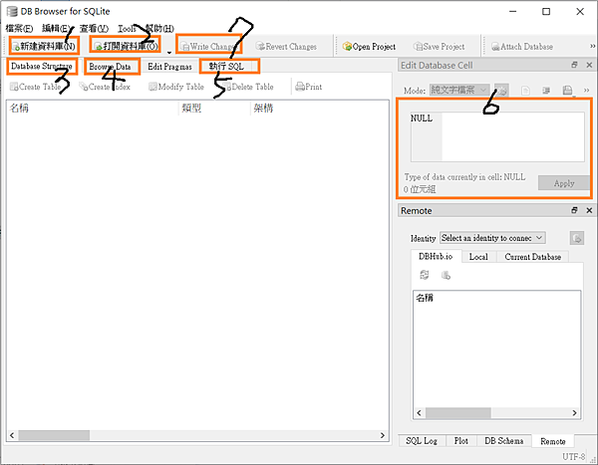Click the Remote list horizontal scrollbar thumb

(x=458, y=413)
